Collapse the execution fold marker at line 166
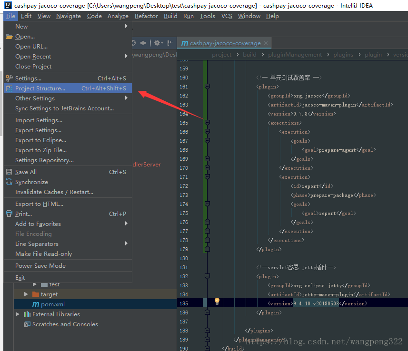 coord(207,131)
